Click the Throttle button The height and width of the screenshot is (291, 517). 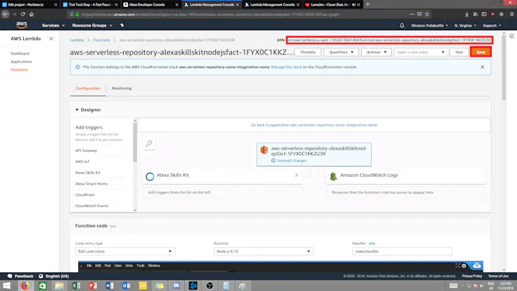pos(307,52)
